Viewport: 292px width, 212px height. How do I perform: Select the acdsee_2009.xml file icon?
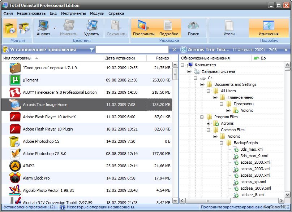[236, 189]
